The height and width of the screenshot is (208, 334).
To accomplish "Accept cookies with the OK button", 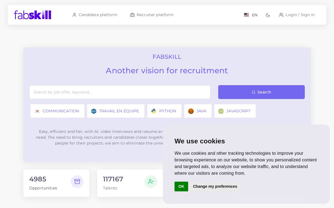I will pyautogui.click(x=181, y=186).
